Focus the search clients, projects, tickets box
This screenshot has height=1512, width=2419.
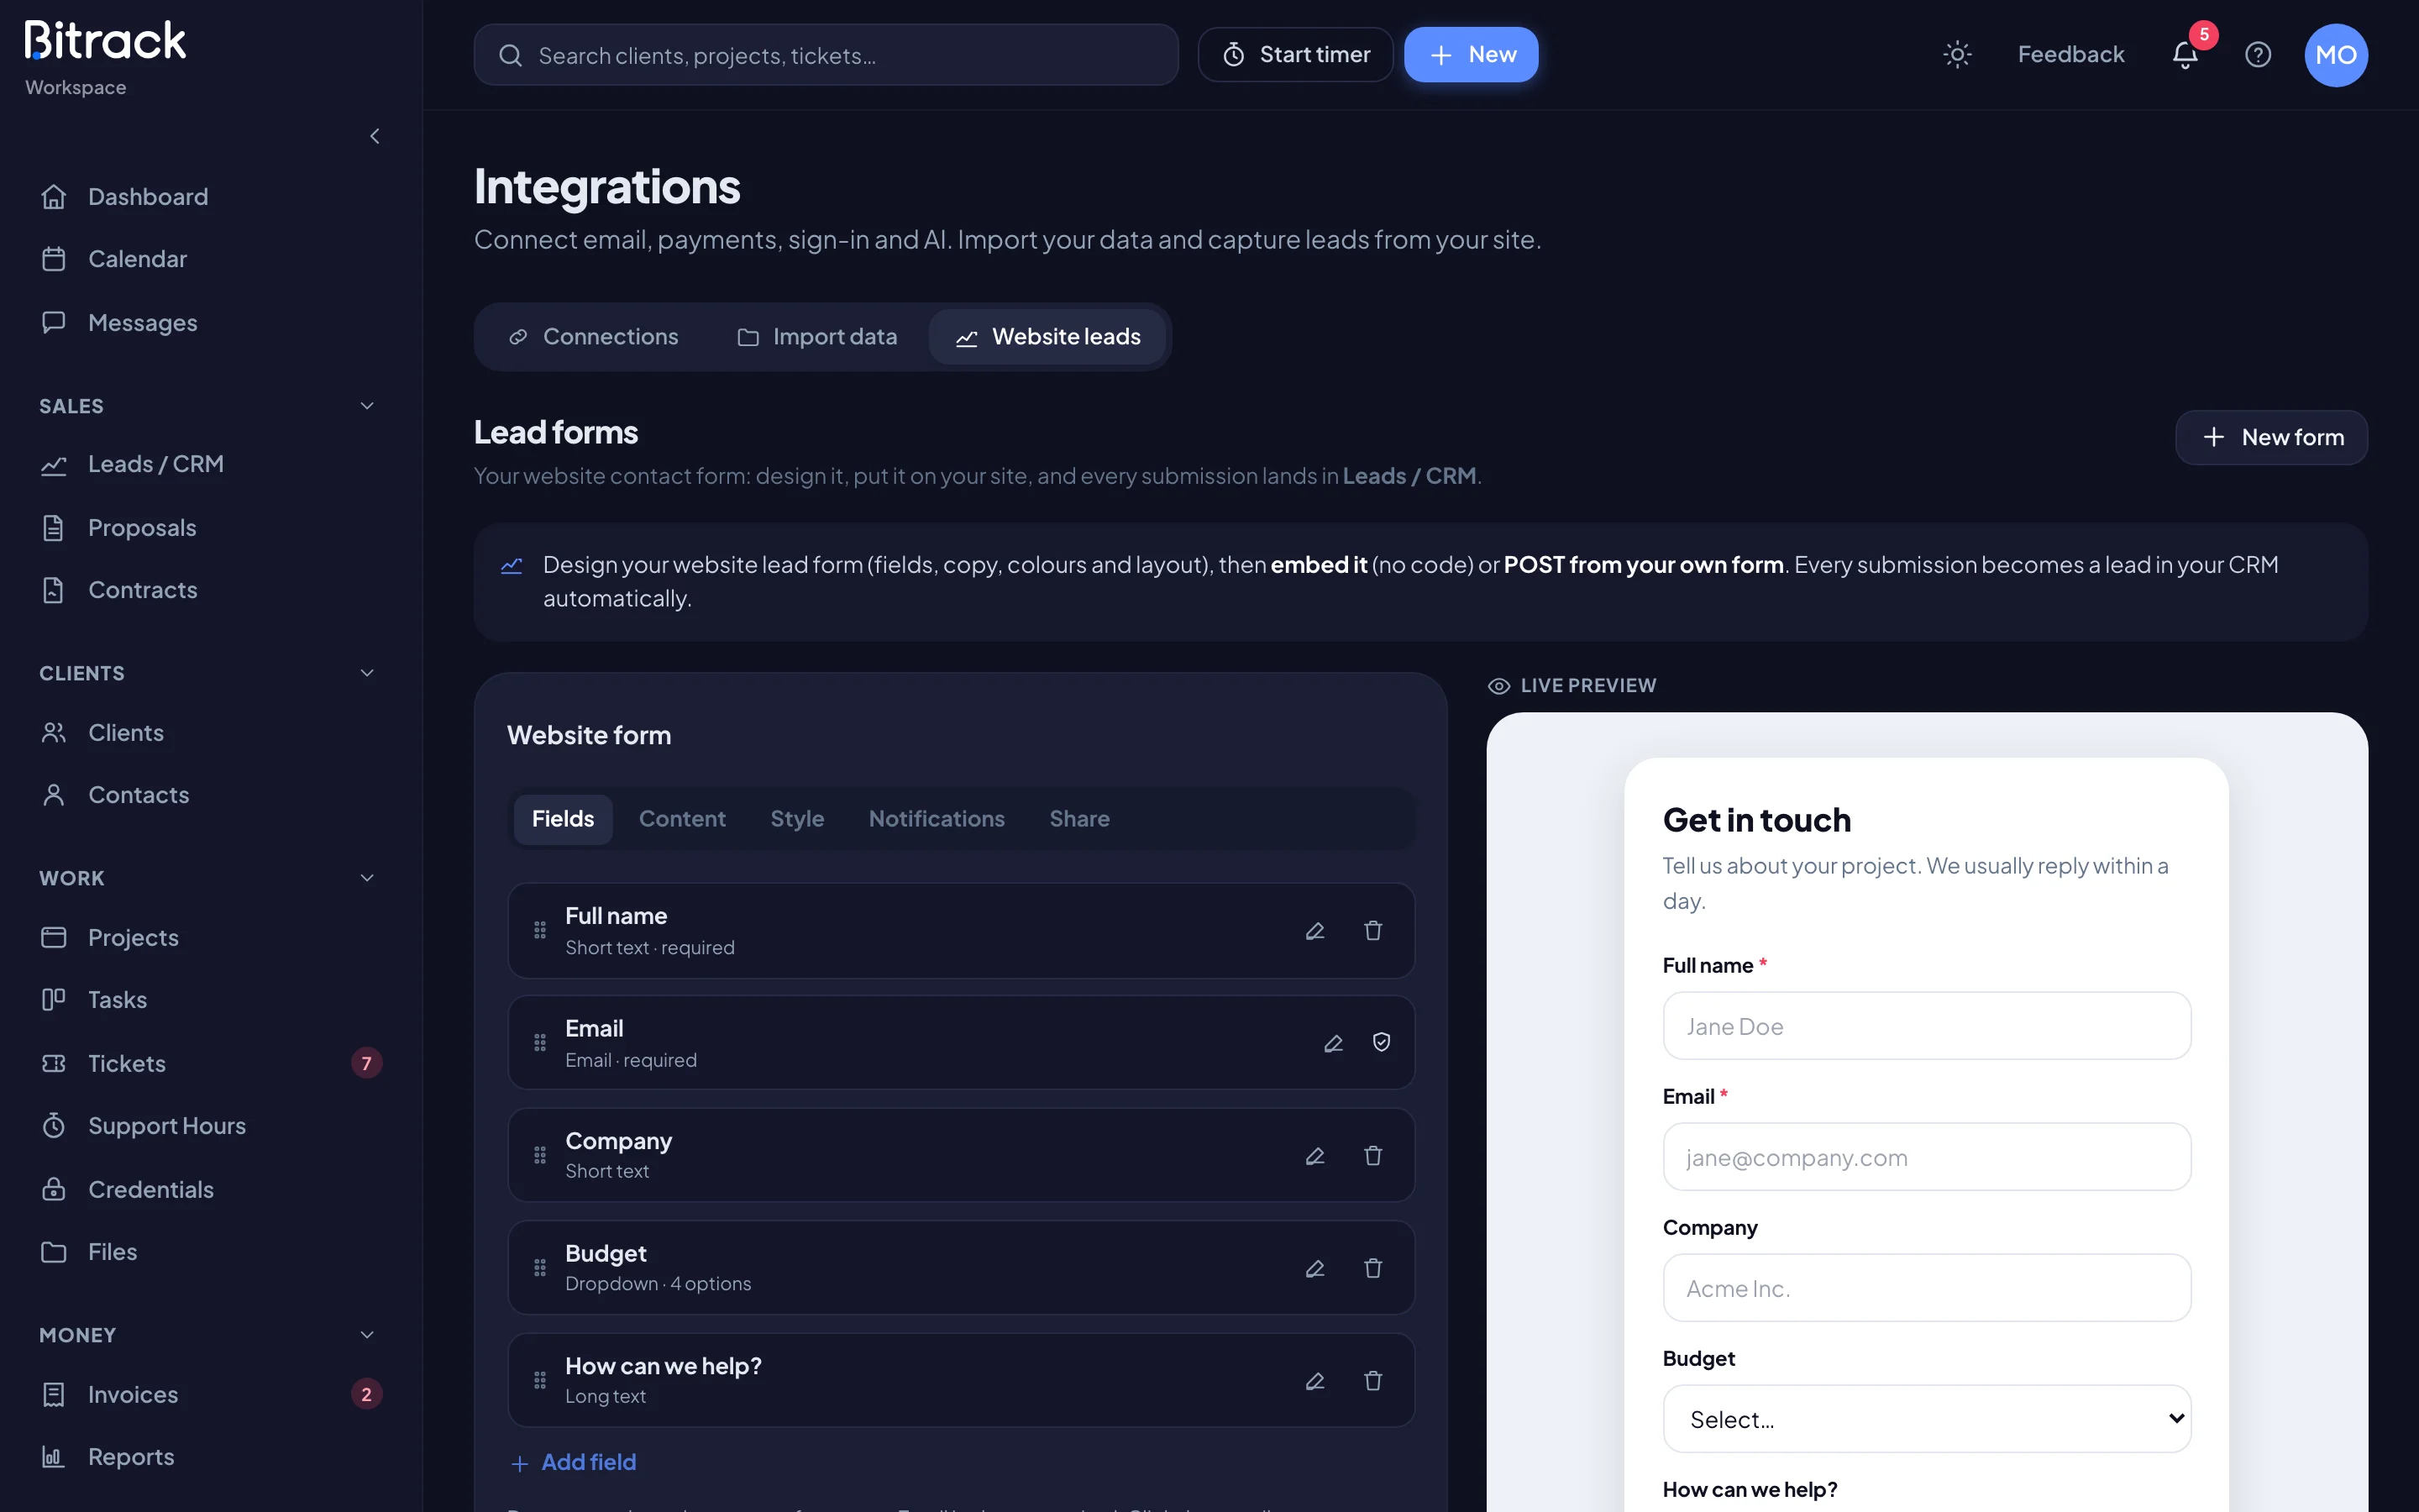coord(826,55)
